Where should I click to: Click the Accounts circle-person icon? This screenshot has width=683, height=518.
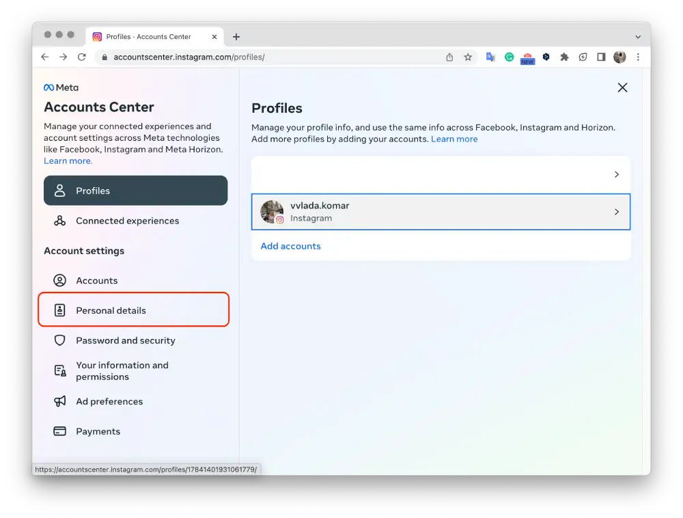pyautogui.click(x=59, y=280)
